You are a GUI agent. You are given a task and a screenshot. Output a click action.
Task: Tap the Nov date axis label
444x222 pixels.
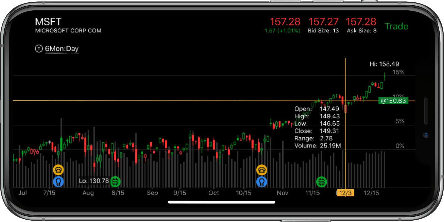pos(283,193)
